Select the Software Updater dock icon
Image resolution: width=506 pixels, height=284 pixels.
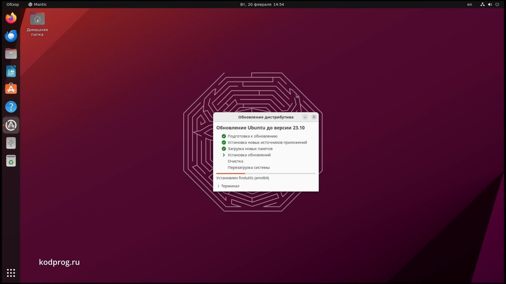pyautogui.click(x=11, y=125)
